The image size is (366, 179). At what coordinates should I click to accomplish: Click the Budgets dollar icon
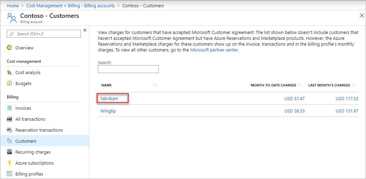pos(10,84)
